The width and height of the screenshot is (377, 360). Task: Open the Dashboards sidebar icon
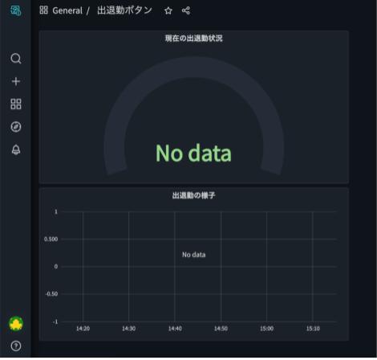(x=16, y=104)
